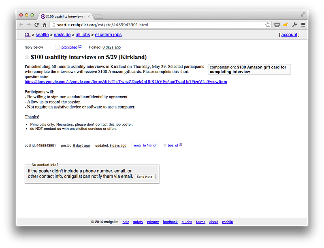Open the help footer link
This screenshot has height=248, width=324.
click(126, 222)
